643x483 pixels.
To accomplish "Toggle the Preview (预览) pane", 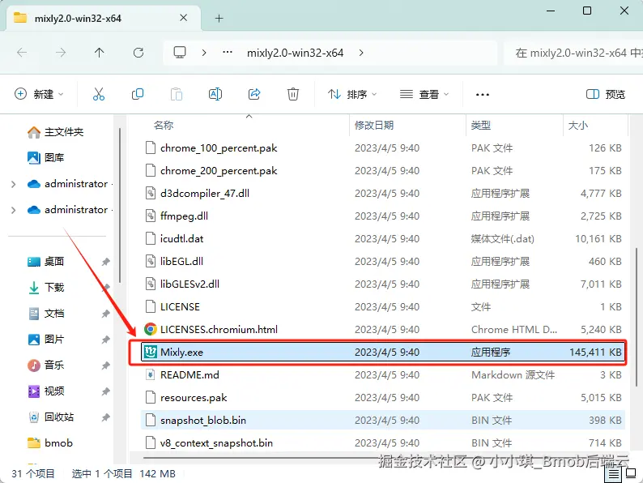I will coord(606,94).
